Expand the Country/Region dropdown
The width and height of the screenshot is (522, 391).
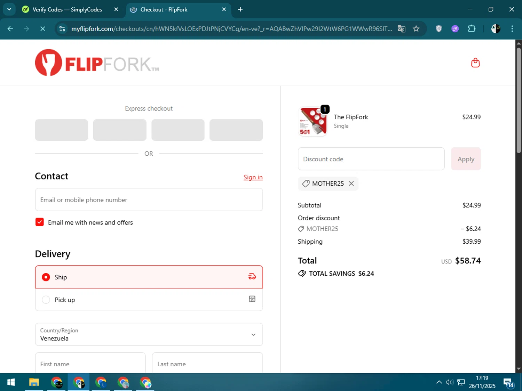pyautogui.click(x=149, y=334)
